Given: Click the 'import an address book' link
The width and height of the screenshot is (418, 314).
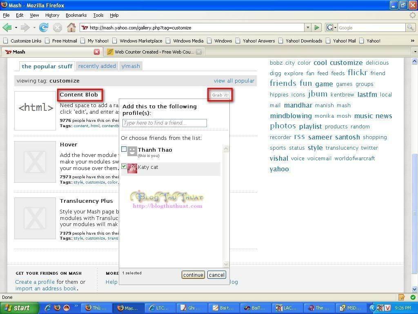Looking at the screenshot, I should coord(46,288).
